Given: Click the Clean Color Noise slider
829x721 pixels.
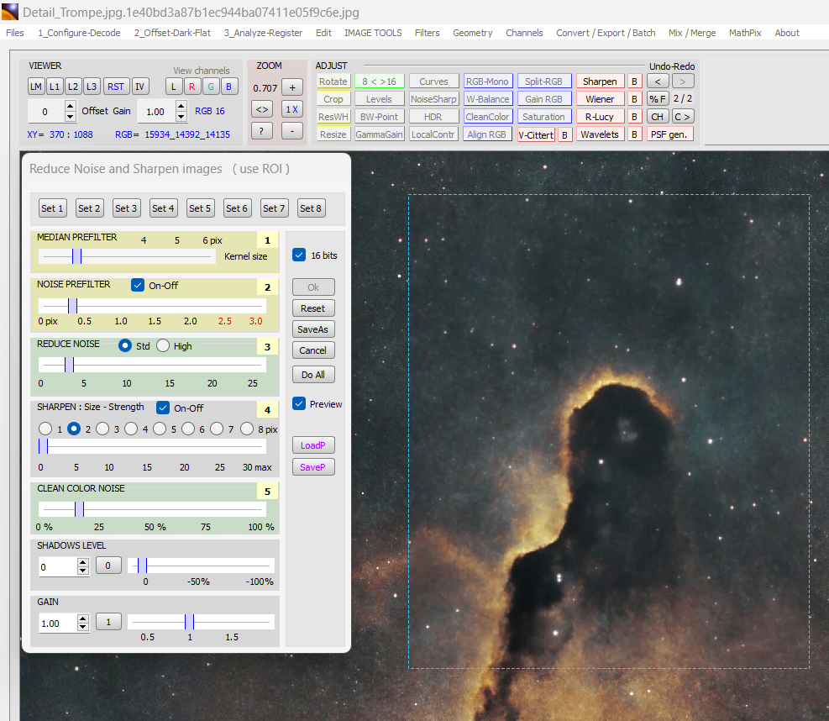Looking at the screenshot, I should click(152, 509).
